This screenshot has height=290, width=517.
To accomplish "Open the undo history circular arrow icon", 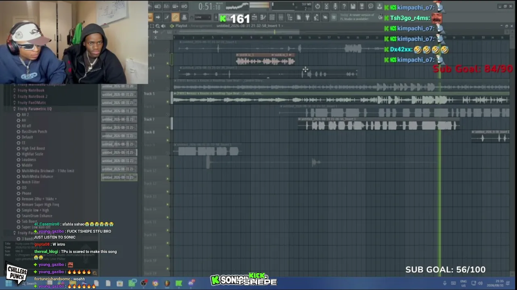I will 317,6.
